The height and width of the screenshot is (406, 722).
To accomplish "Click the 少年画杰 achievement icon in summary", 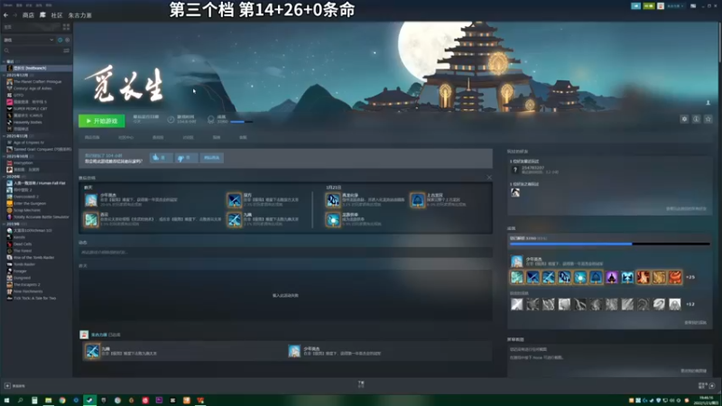I will click(91, 199).
